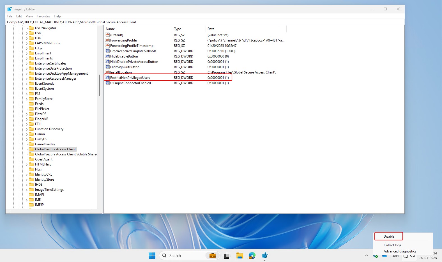Open the Help menu
The image size is (442, 262).
(x=57, y=16)
